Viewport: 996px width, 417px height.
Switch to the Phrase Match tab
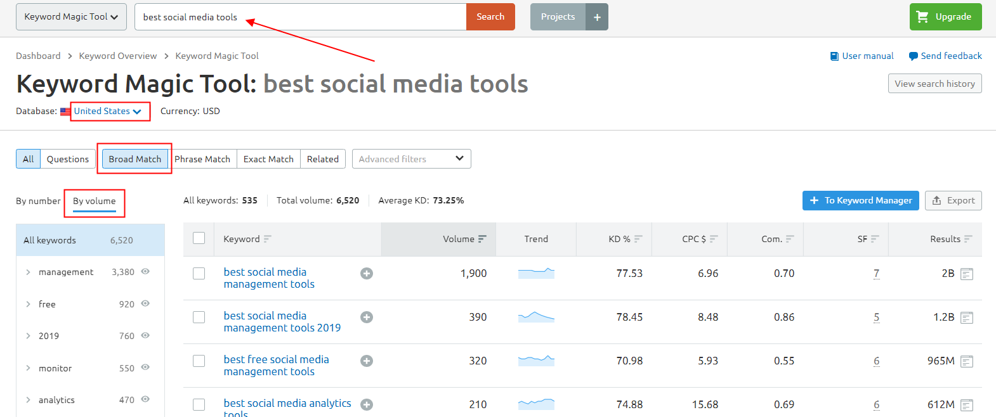coord(202,159)
